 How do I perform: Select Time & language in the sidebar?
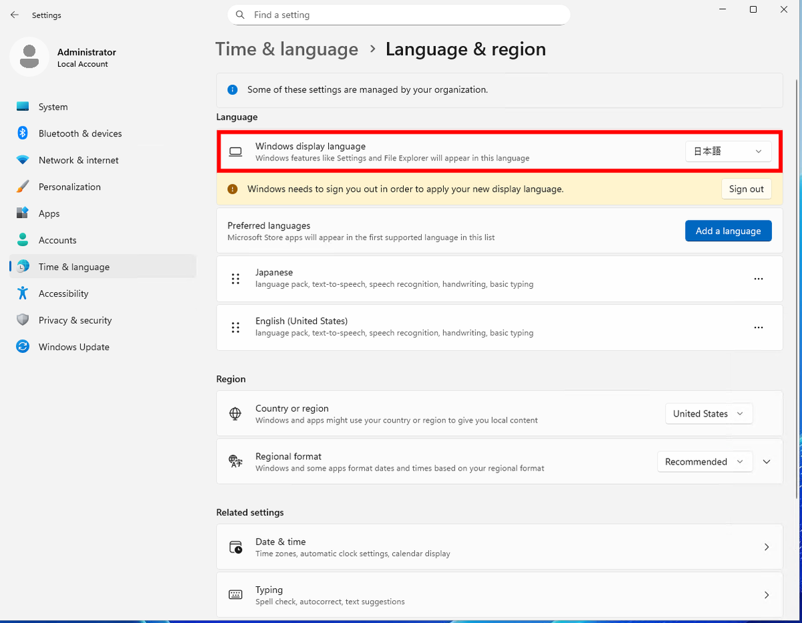74,267
